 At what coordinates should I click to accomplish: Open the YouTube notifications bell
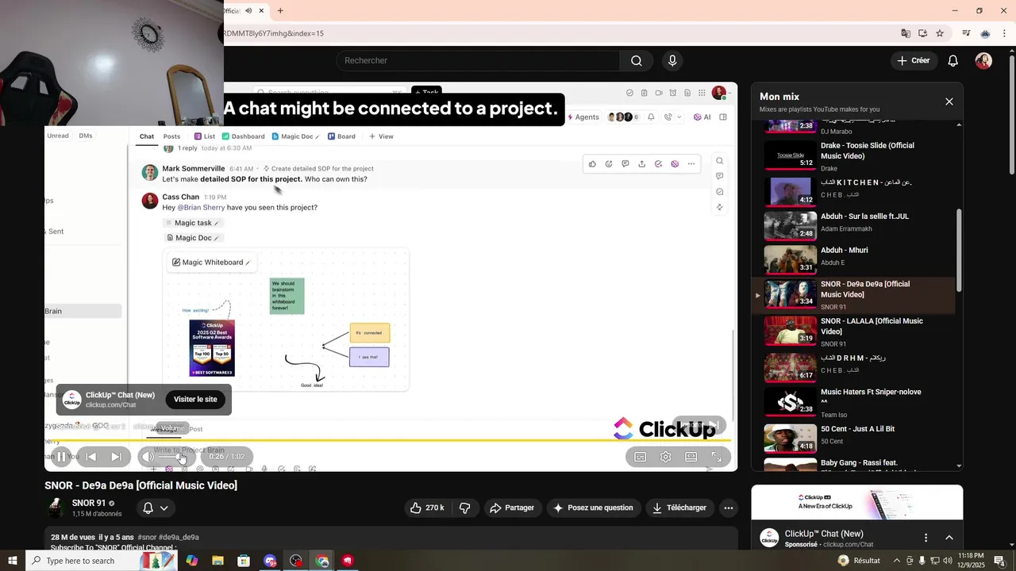pos(953,60)
